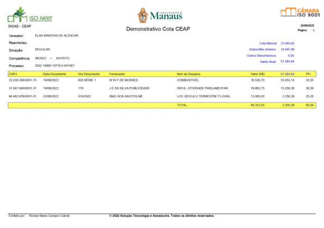Viewport: 324px width, 228px height.
Task: Select process number '2022.10000.10718.0.001467'
Action: pos(54,66)
